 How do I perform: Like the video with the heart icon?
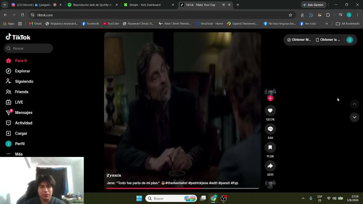270,110
